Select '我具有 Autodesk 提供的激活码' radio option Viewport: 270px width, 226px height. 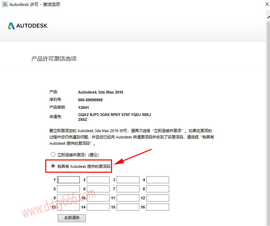click(x=53, y=166)
